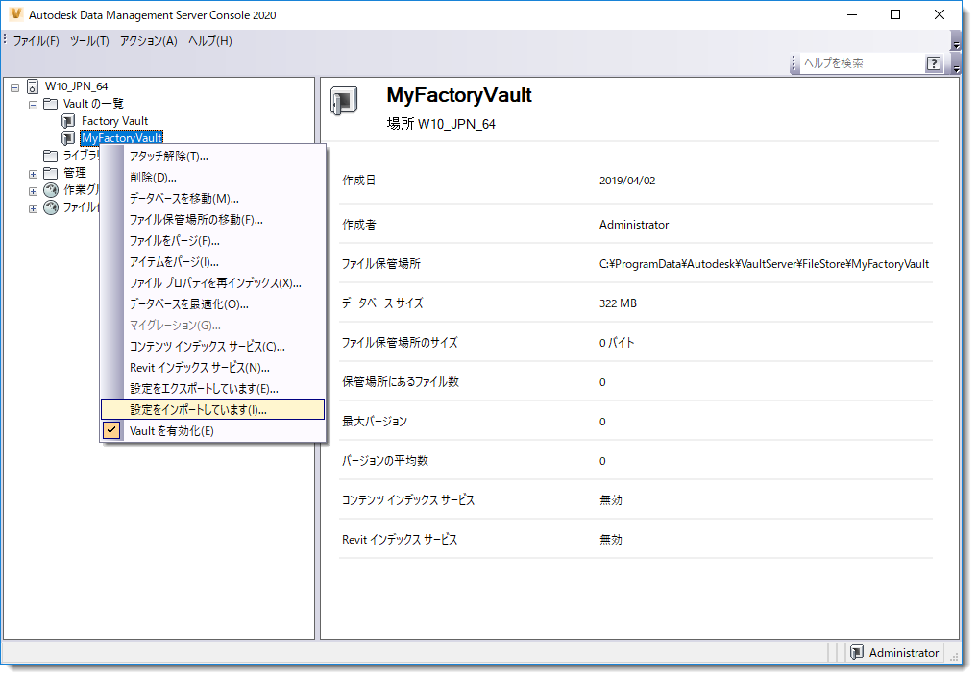Click the 作業グループ globe icon

coord(50,190)
